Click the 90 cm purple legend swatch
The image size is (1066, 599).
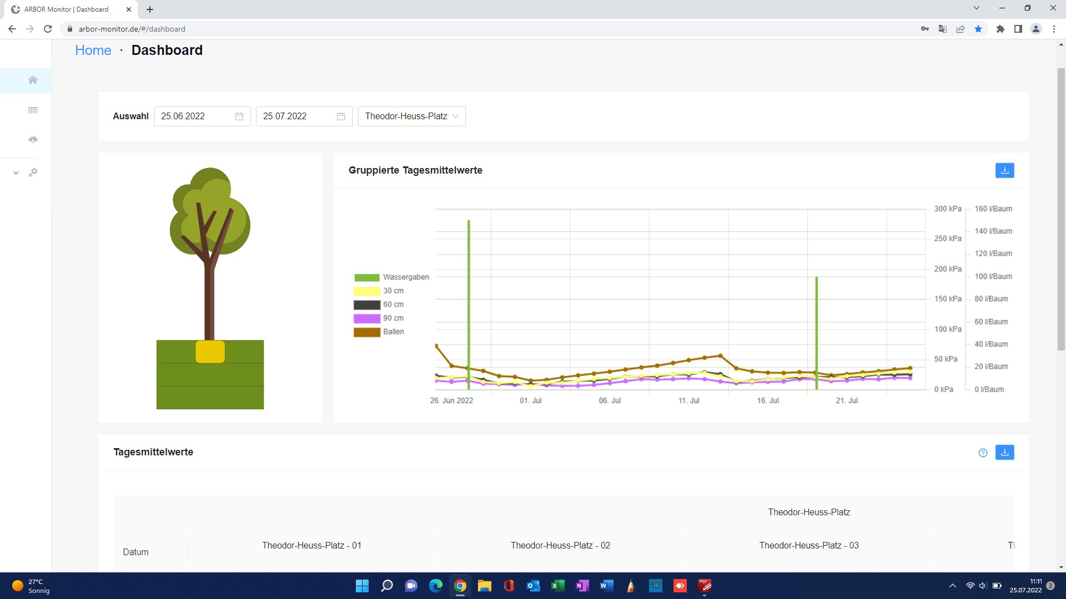tap(367, 318)
